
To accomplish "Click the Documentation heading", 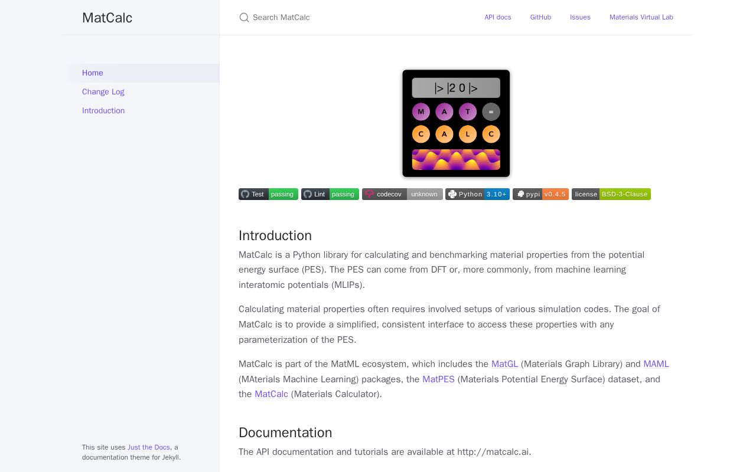I will [x=285, y=432].
